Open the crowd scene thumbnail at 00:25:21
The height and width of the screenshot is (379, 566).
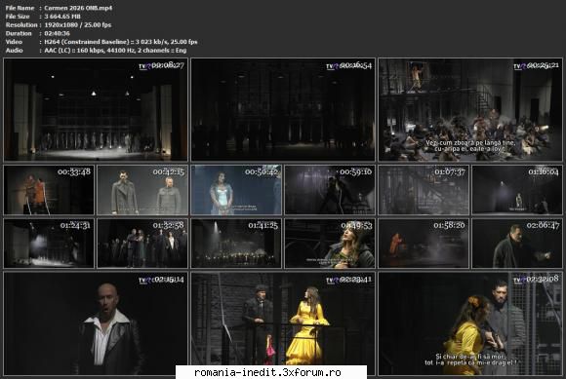pos(470,109)
